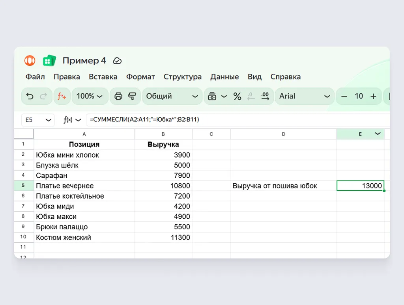Viewport: 404px width, 305px height.
Task: Select the value 5500 cell
Action: [163, 227]
